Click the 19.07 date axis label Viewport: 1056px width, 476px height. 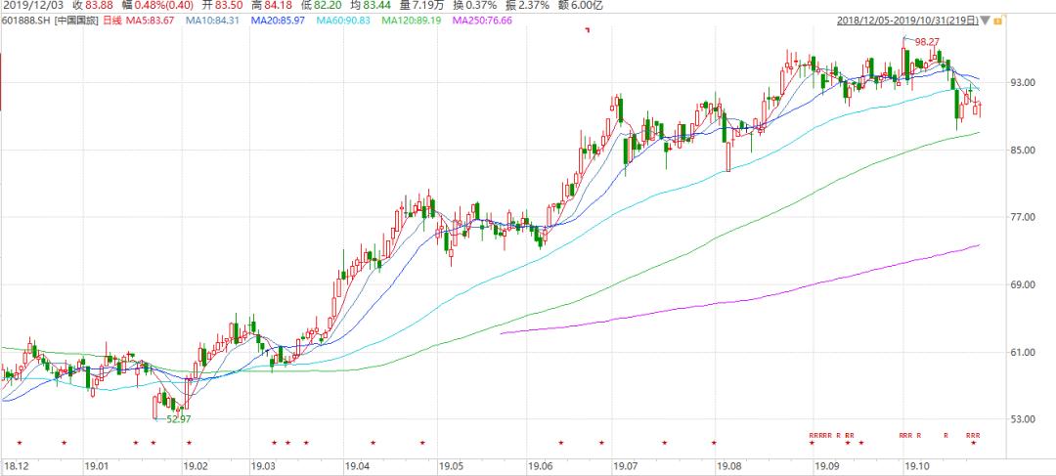(x=626, y=465)
